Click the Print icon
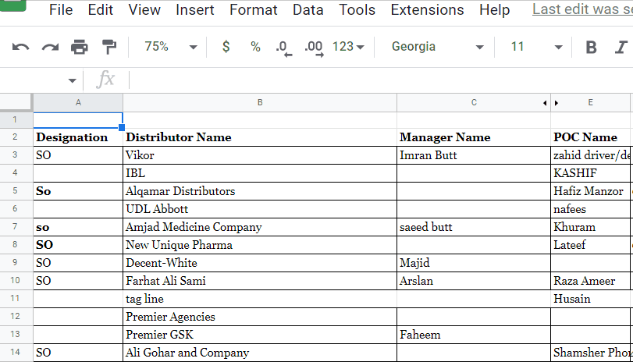 pyautogui.click(x=79, y=47)
